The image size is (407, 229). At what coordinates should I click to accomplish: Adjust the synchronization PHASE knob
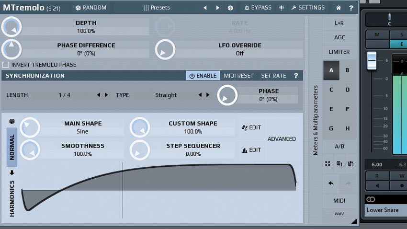tap(227, 95)
